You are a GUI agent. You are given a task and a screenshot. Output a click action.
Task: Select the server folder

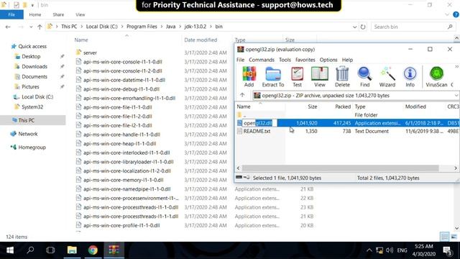[90, 53]
